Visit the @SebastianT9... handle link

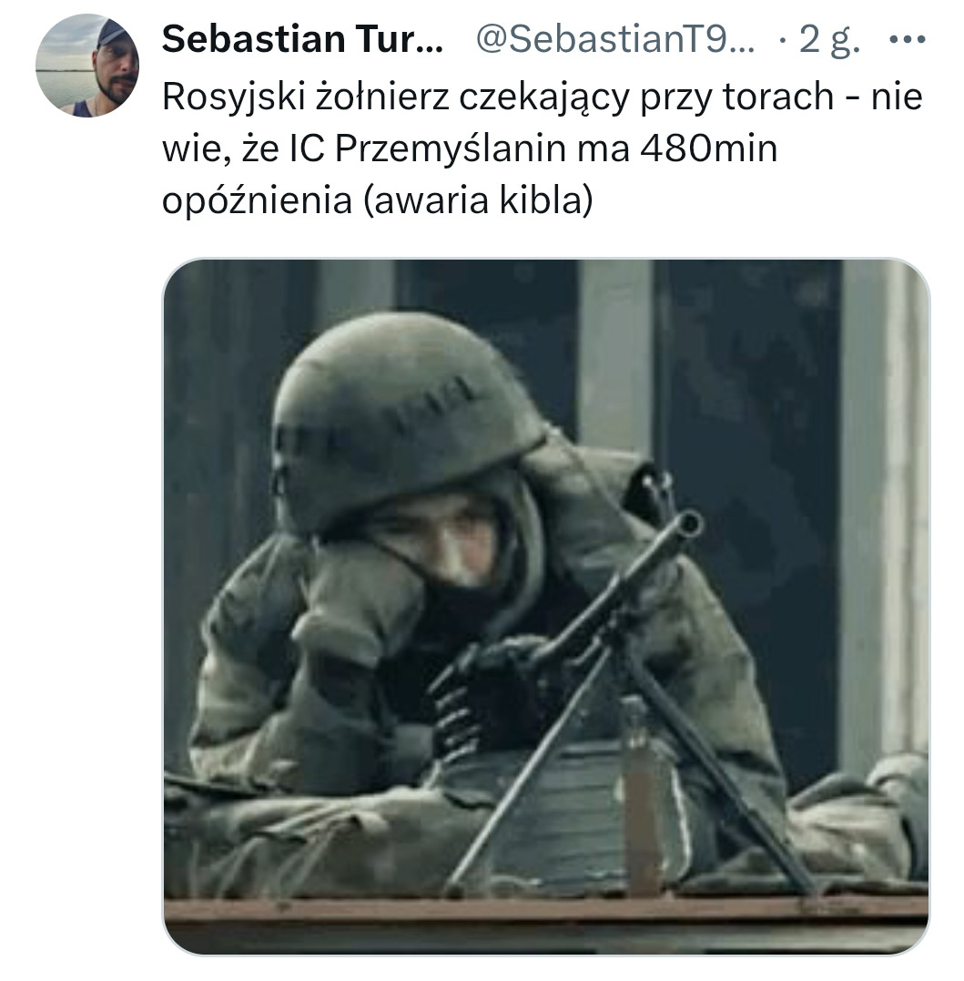615,39
